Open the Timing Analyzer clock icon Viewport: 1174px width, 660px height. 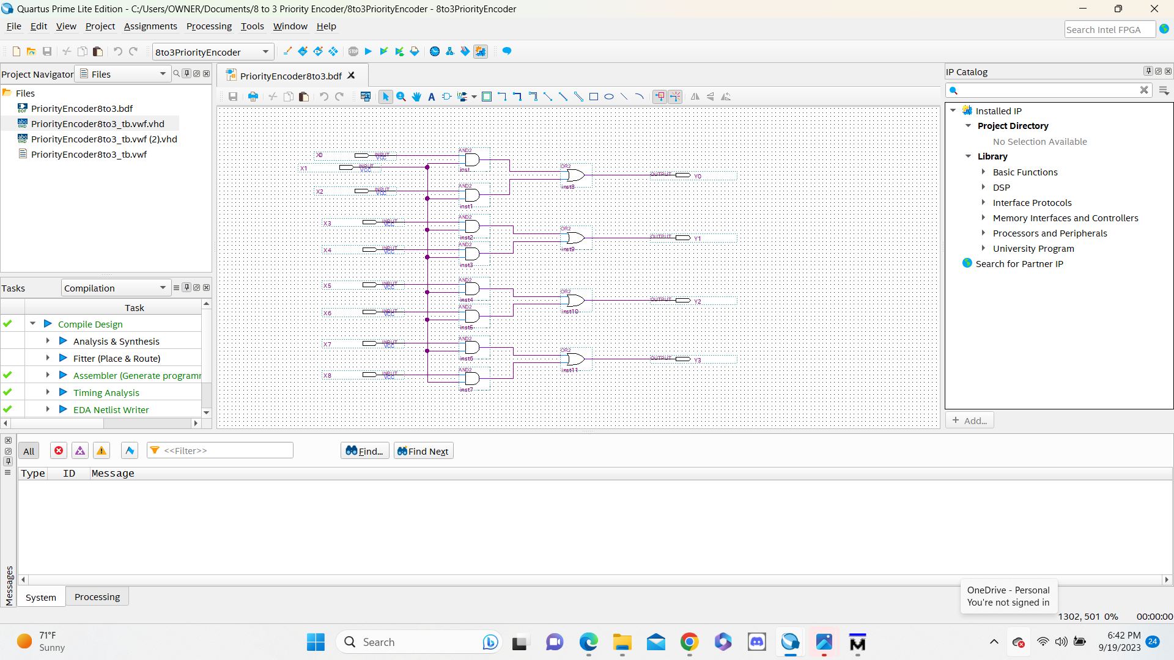pos(435,51)
